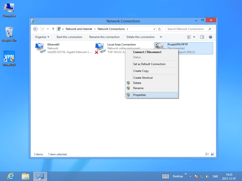This screenshot has width=242, height=181.
Task: Refresh the Network Connections address bar
Action: 160,29
